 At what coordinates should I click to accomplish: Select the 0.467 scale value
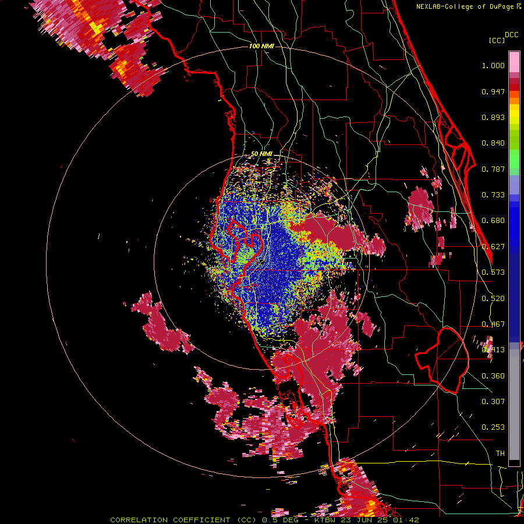[493, 324]
